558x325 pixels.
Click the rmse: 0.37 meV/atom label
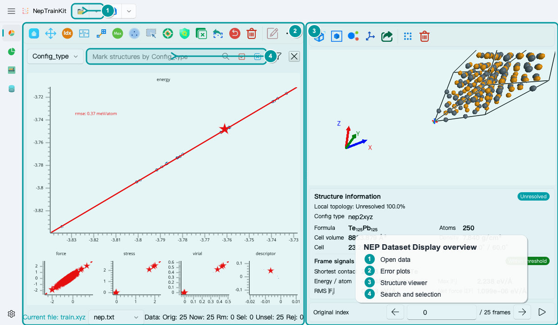click(96, 113)
